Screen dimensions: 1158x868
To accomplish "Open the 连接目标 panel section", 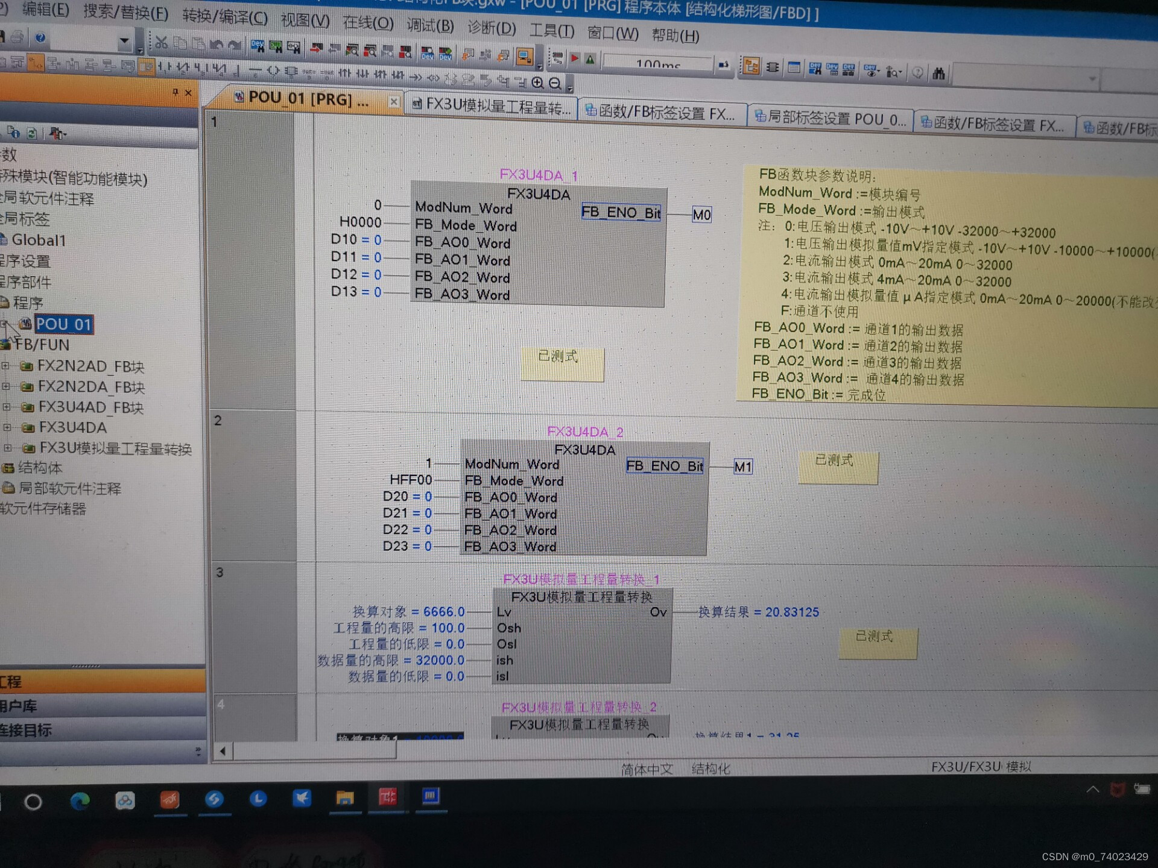I will pos(27,730).
